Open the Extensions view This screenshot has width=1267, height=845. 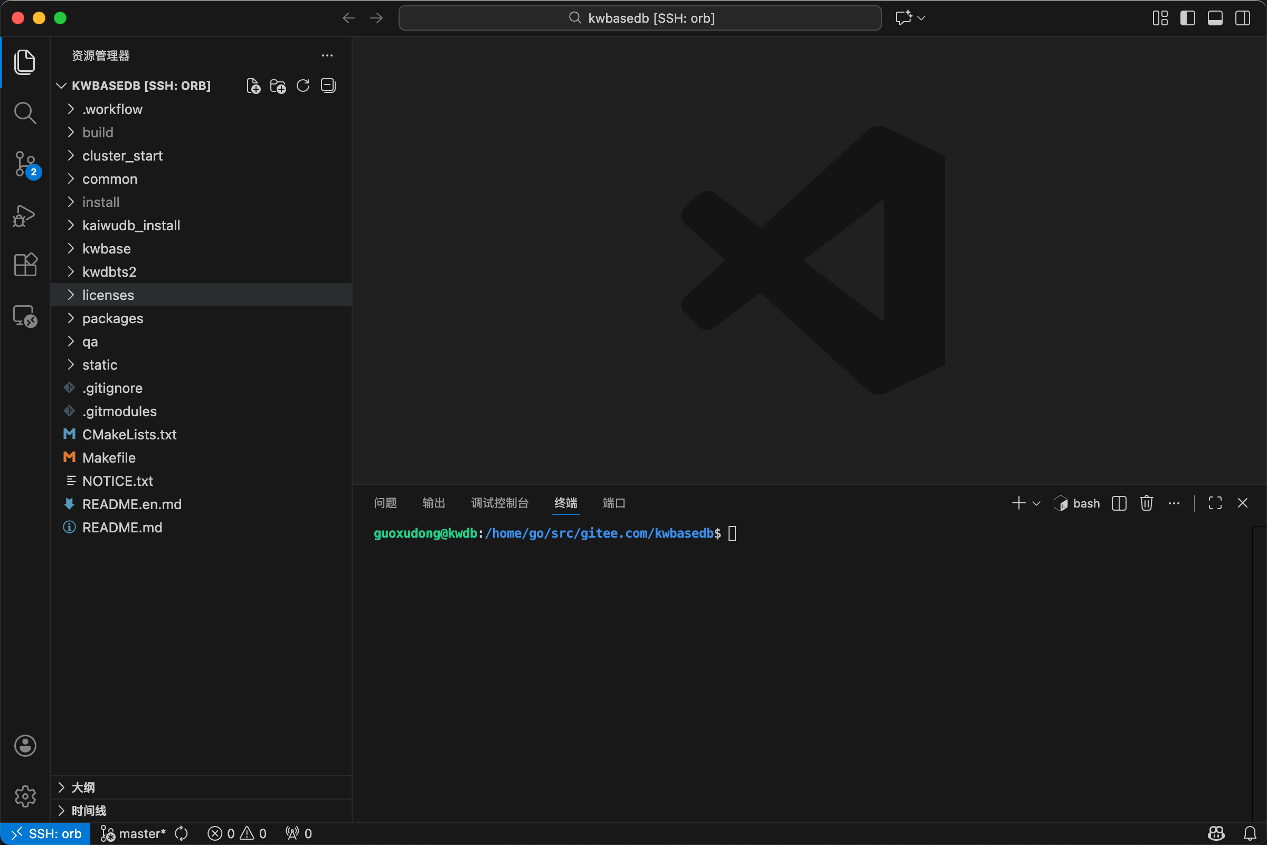tap(25, 265)
